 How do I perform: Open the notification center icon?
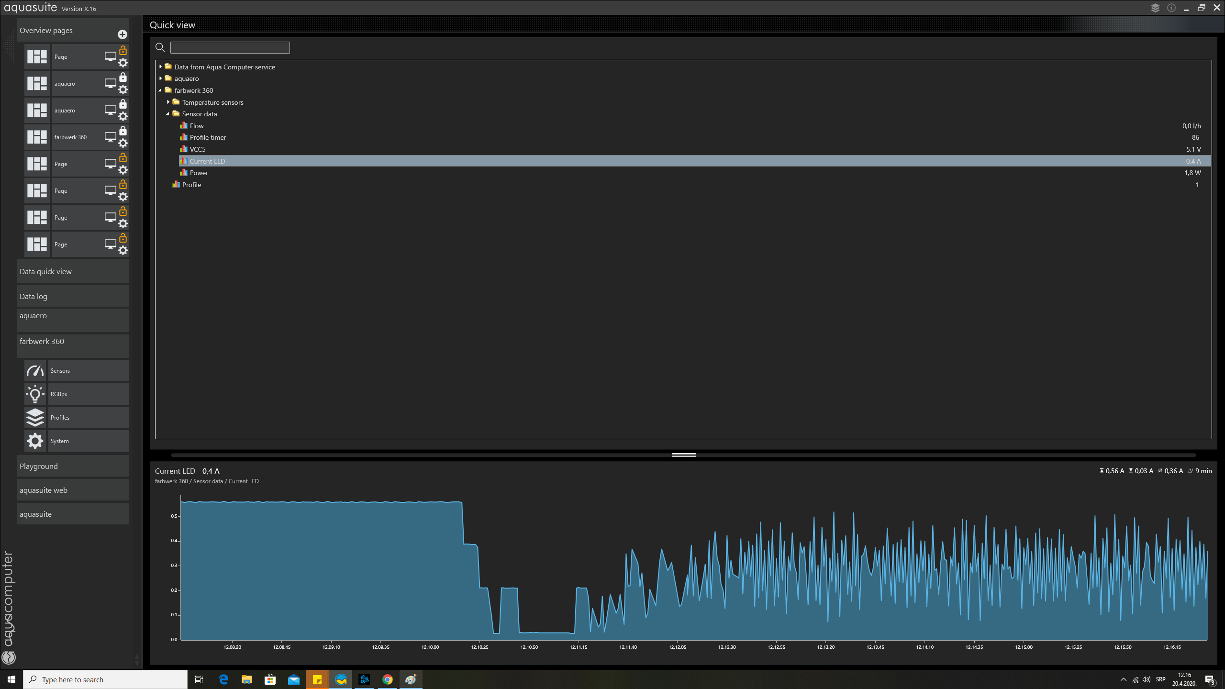coord(1210,680)
